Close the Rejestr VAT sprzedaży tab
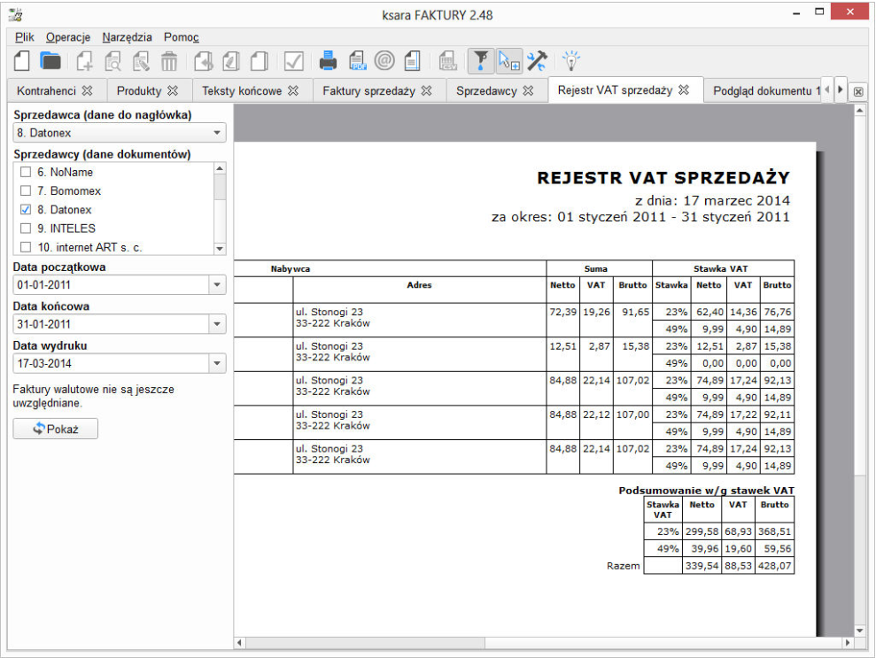The width and height of the screenshot is (876, 658). tap(684, 90)
